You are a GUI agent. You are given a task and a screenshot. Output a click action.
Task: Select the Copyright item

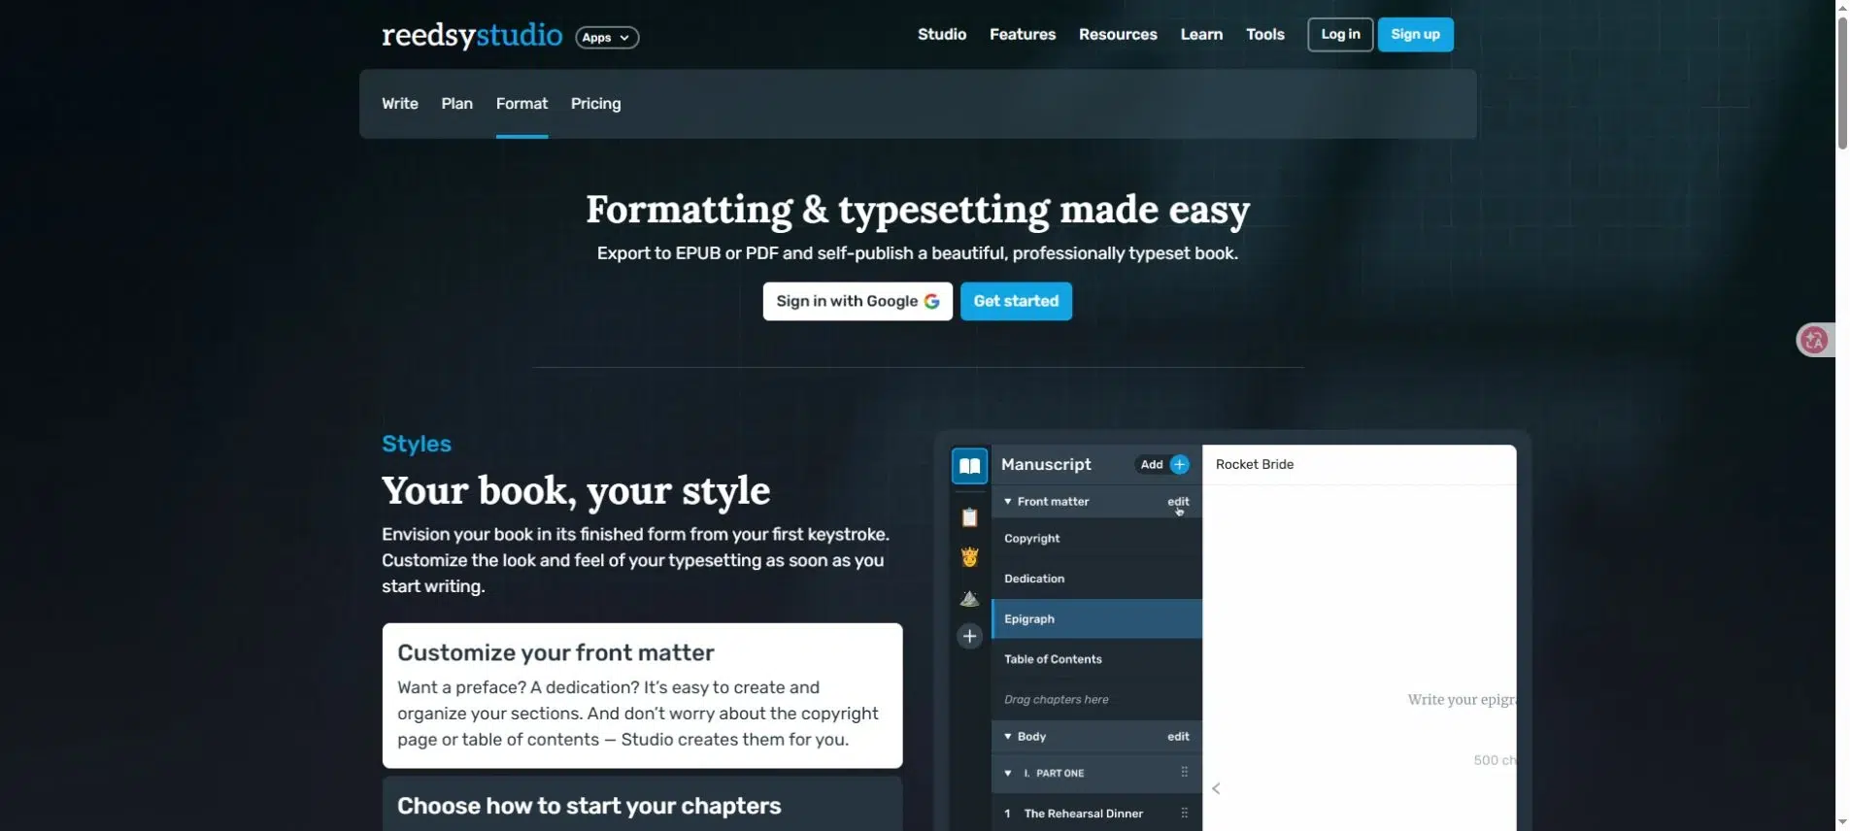tap(1096, 538)
